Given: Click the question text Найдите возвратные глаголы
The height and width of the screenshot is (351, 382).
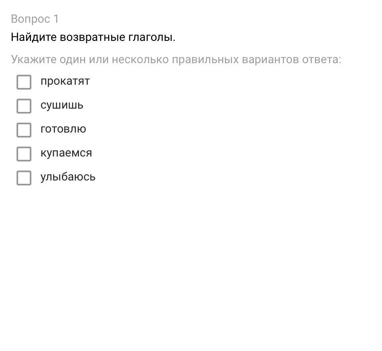Looking at the screenshot, I should tap(93, 37).
